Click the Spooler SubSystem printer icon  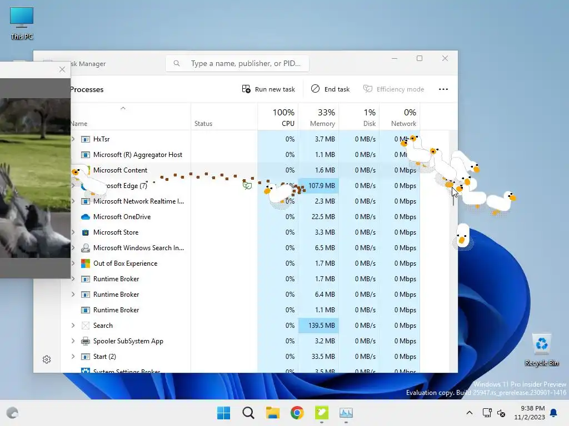[85, 341]
